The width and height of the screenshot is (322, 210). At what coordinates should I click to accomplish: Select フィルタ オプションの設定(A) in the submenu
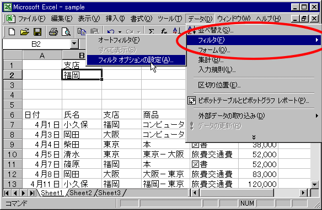coord(136,60)
